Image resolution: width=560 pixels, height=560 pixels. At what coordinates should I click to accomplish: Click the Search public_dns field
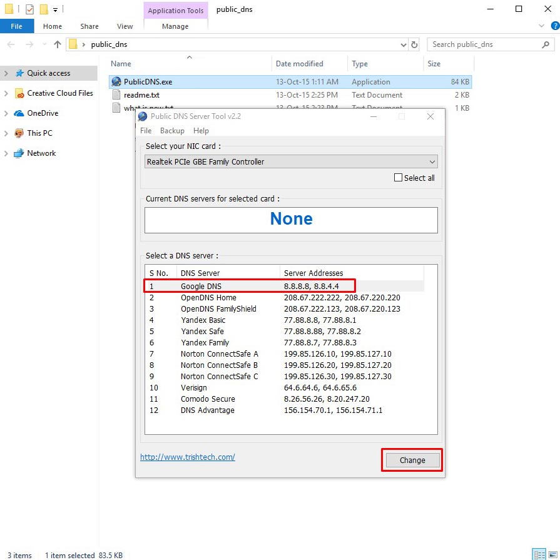tap(482, 44)
